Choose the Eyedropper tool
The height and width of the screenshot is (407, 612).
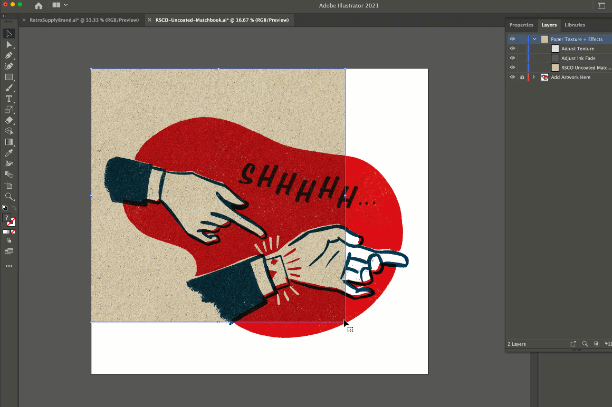click(9, 153)
